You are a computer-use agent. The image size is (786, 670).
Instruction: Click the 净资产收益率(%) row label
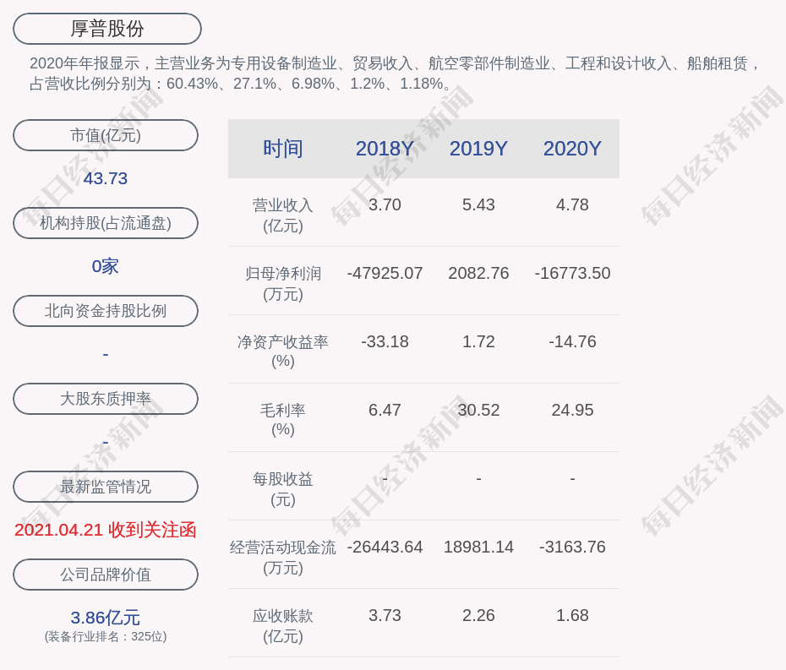tap(283, 351)
